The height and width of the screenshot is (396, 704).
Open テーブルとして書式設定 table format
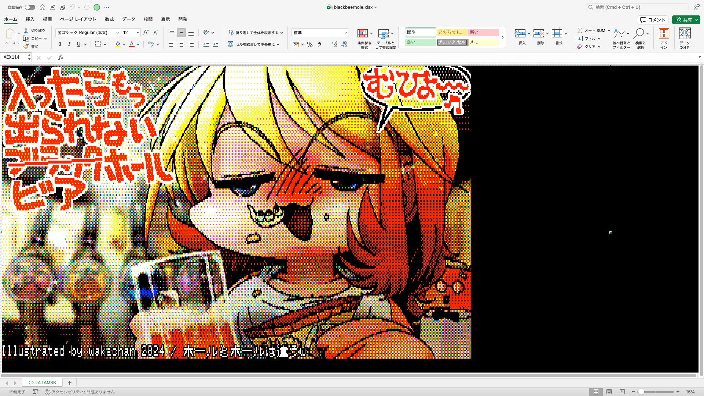coord(385,39)
